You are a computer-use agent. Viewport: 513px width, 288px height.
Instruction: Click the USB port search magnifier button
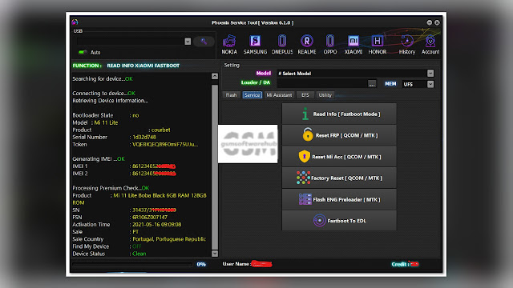pos(204,41)
